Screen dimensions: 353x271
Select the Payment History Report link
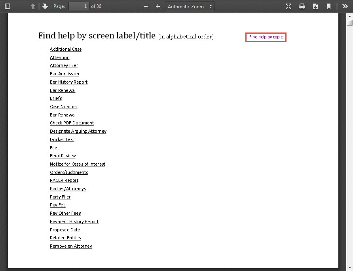[x=74, y=221]
